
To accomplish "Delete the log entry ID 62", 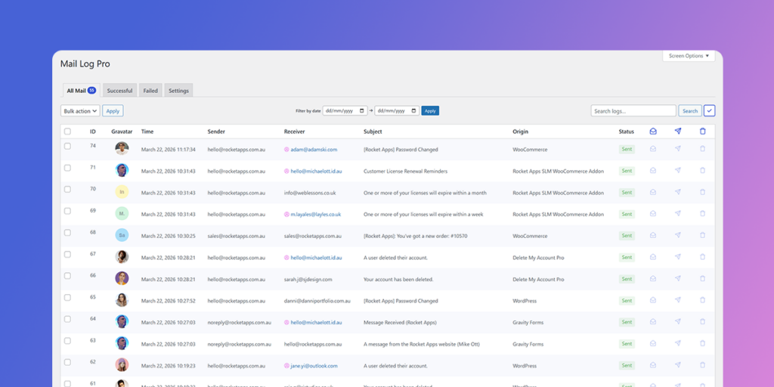I will [702, 365].
